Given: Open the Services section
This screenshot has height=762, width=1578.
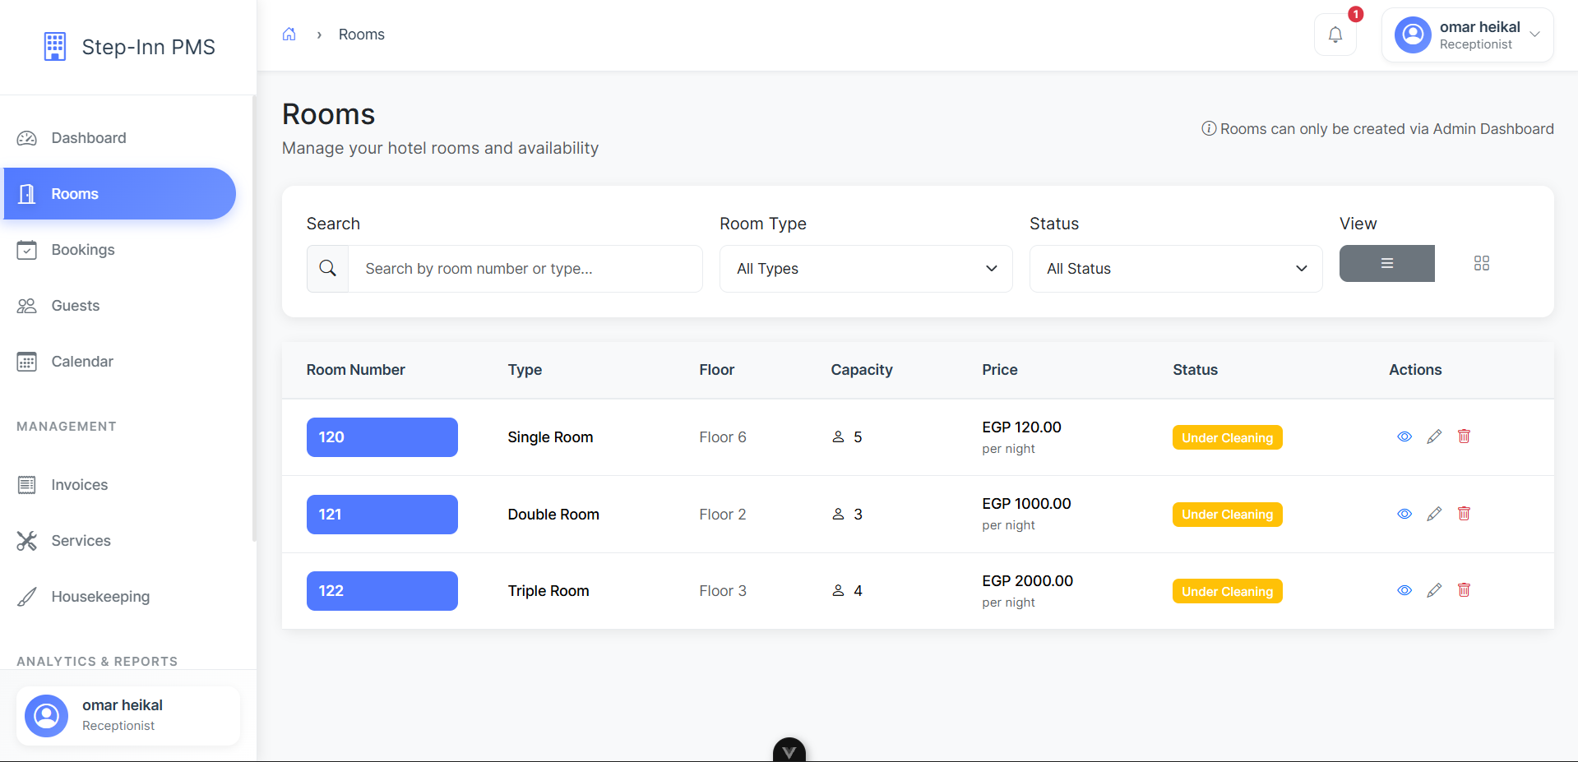Looking at the screenshot, I should point(81,540).
